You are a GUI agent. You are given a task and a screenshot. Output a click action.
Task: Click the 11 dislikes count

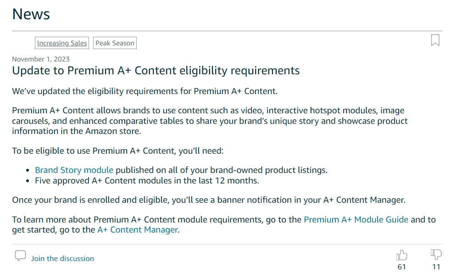coord(436,267)
